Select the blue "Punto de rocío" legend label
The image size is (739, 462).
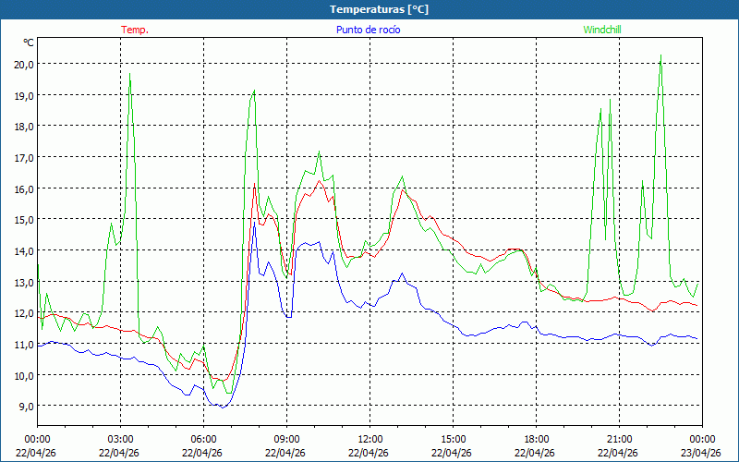tap(367, 30)
